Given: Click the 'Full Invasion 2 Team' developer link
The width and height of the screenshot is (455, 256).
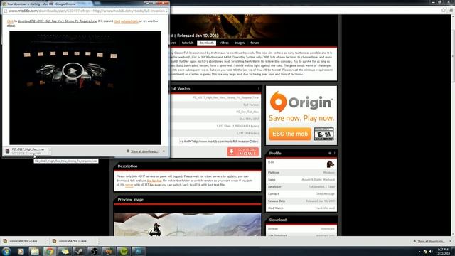Looking at the screenshot, I should point(321,186).
